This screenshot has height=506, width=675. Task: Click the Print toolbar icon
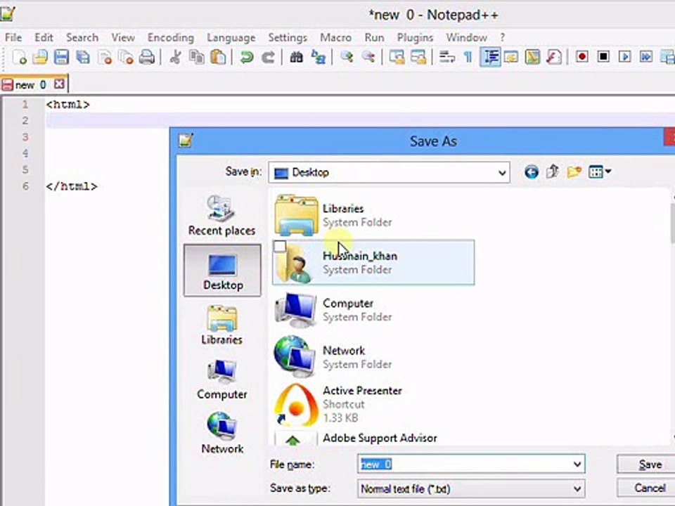(x=147, y=57)
